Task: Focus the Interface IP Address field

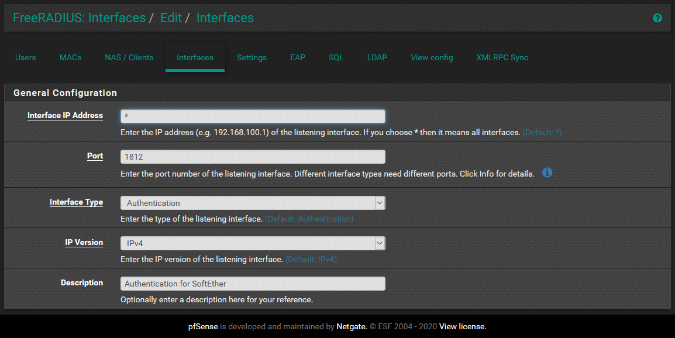Action: pyautogui.click(x=253, y=116)
